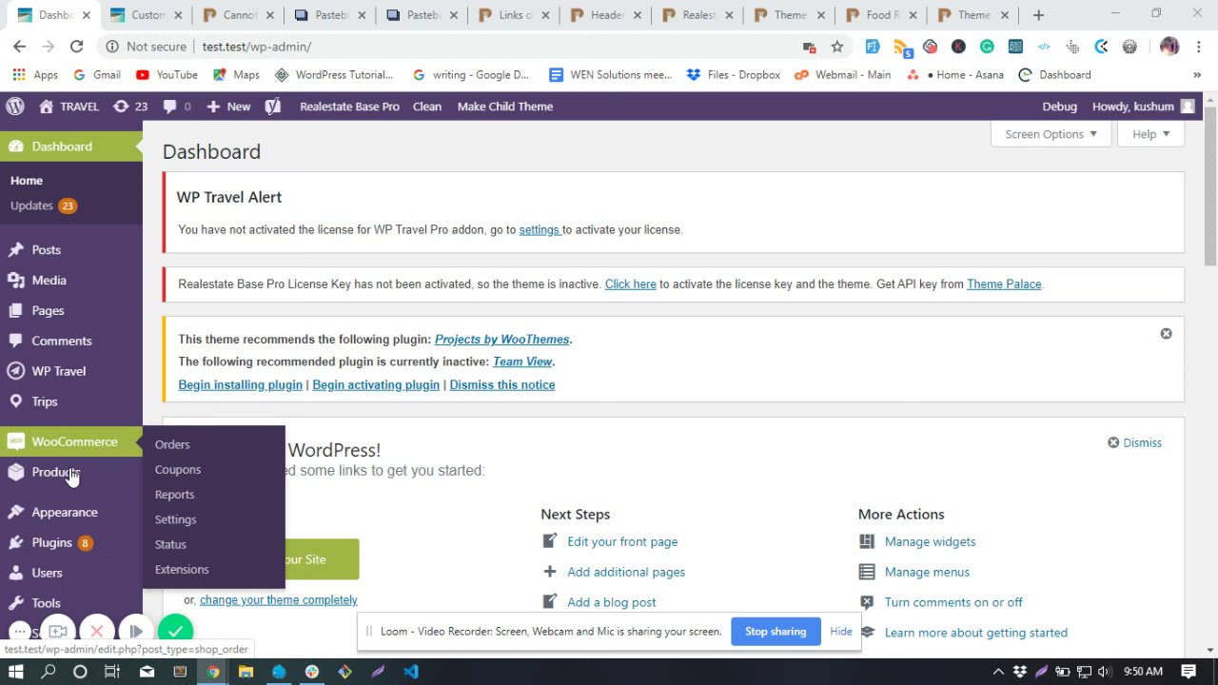Follow settings link in WP Travel Alert
Viewport: 1218px width, 685px height.
click(x=539, y=229)
